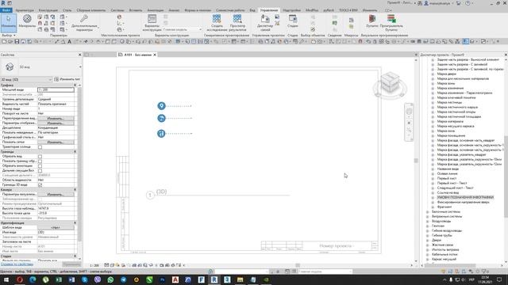This screenshot has height=285, width=508.
Task: Click the third blue round legend symbol
Action: coord(161,134)
